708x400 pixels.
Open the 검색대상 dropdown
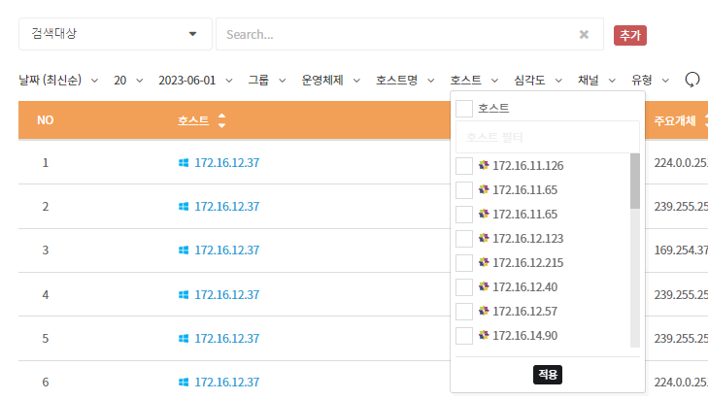(x=115, y=34)
